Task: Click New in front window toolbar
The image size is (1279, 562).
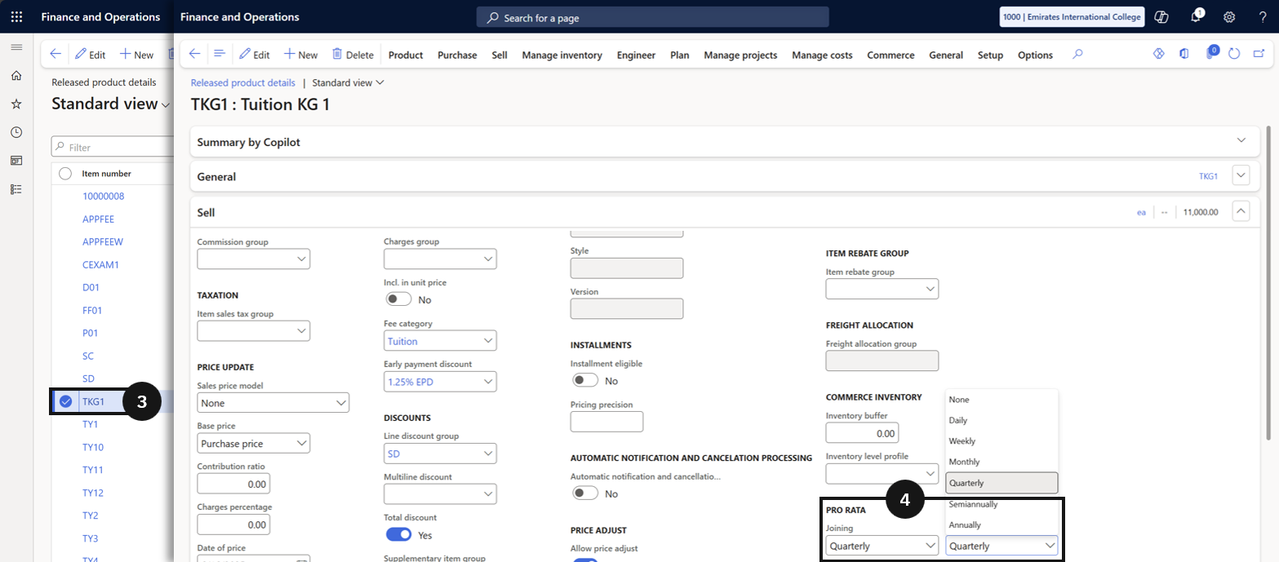Action: click(x=300, y=55)
